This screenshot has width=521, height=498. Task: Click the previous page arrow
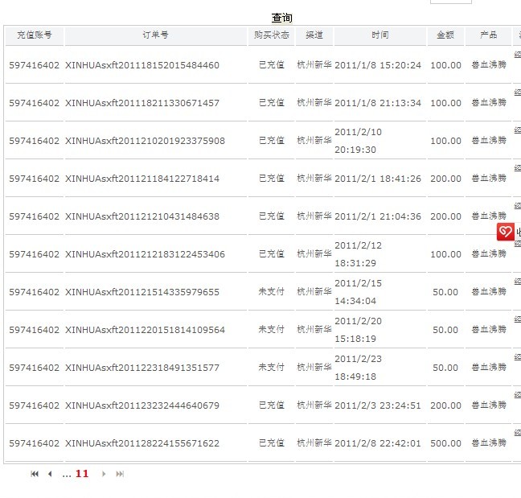click(x=50, y=474)
